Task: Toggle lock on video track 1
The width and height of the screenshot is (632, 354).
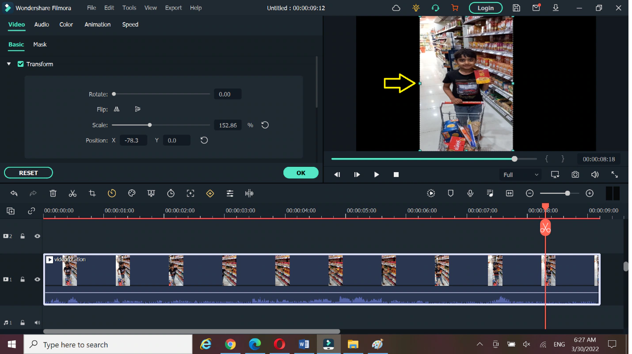Action: (23, 280)
